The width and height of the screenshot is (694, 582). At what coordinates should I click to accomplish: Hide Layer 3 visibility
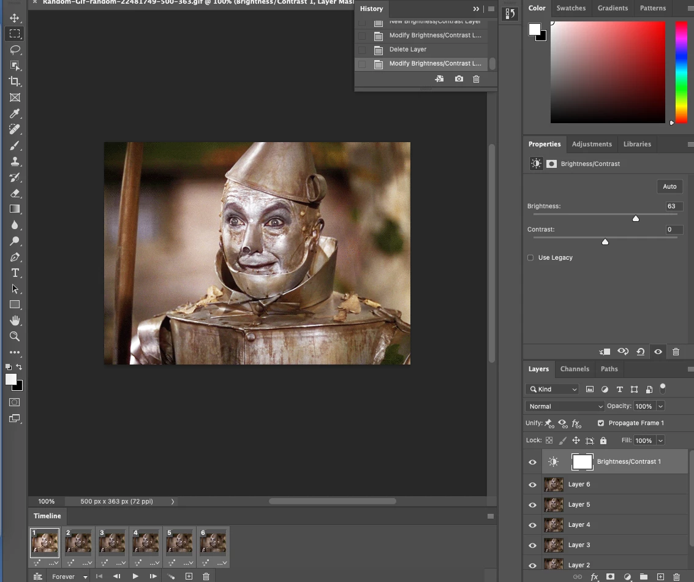pos(532,546)
